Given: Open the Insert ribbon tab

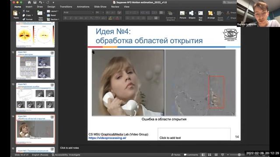Looking at the screenshot, I should coord(29,7).
